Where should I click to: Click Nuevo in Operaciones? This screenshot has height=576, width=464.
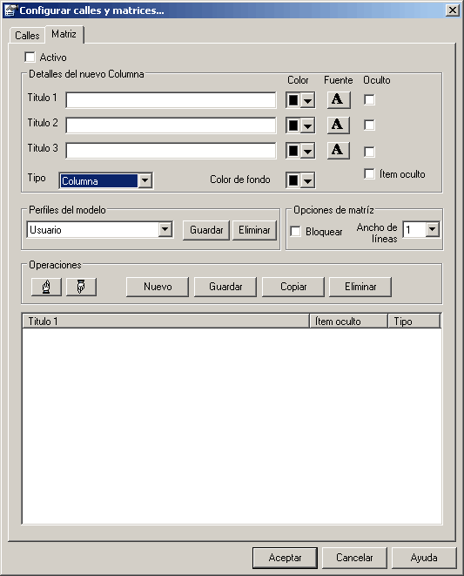pyautogui.click(x=158, y=287)
